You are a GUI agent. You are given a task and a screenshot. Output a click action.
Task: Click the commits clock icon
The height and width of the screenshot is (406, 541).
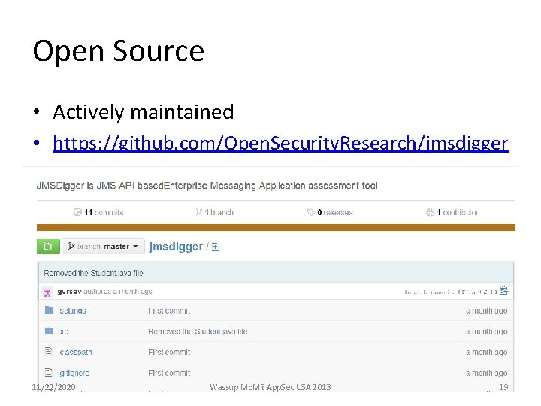pos(77,212)
